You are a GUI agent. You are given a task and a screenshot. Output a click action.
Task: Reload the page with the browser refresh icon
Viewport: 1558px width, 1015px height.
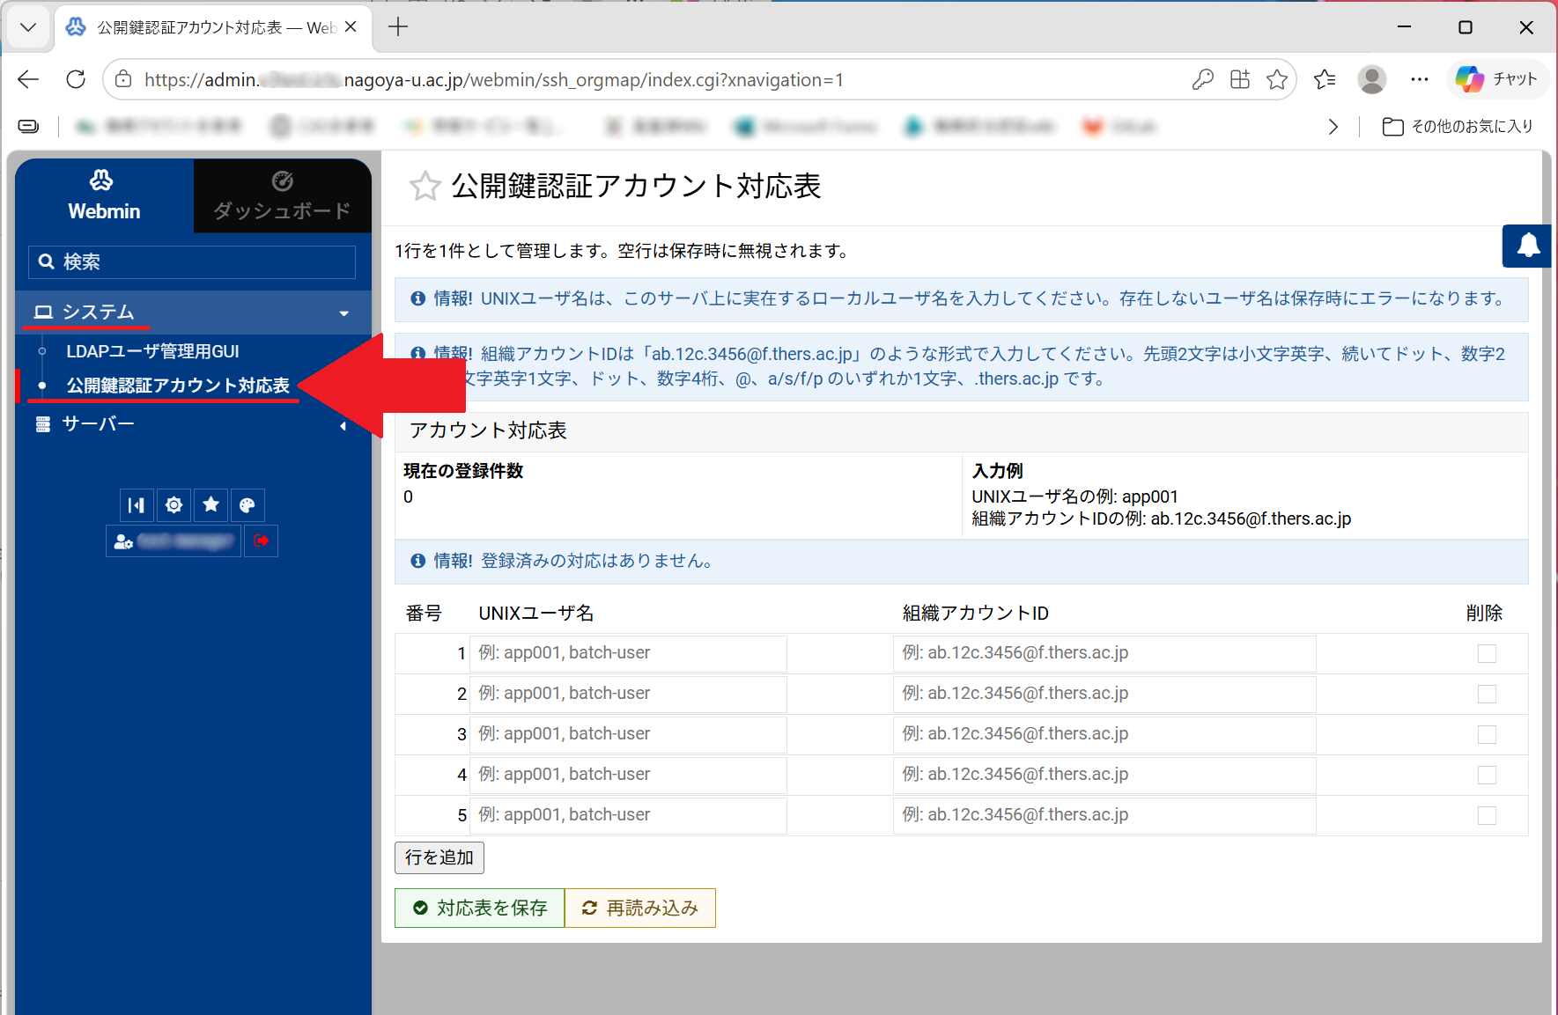(76, 79)
